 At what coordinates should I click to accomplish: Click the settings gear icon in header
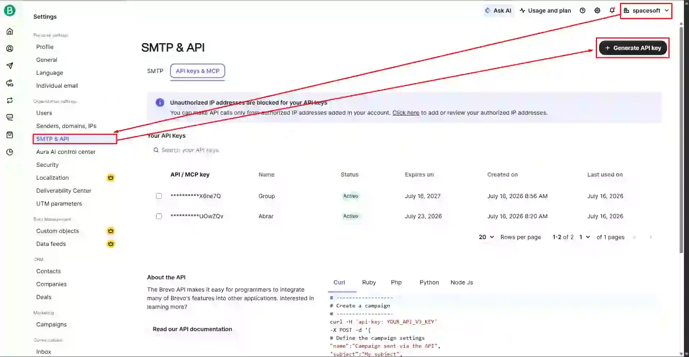(597, 10)
